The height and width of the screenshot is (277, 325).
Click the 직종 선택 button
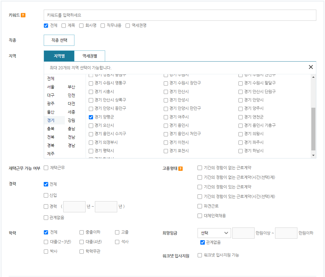pyautogui.click(x=59, y=40)
